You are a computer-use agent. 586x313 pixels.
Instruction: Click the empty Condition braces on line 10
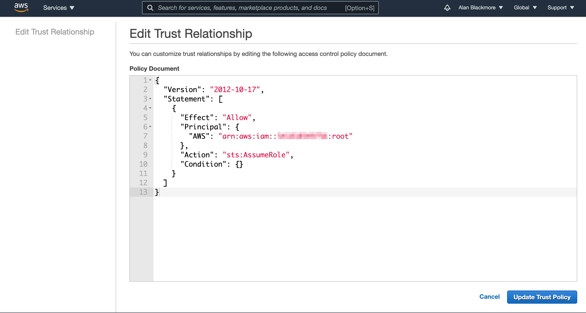click(x=239, y=164)
